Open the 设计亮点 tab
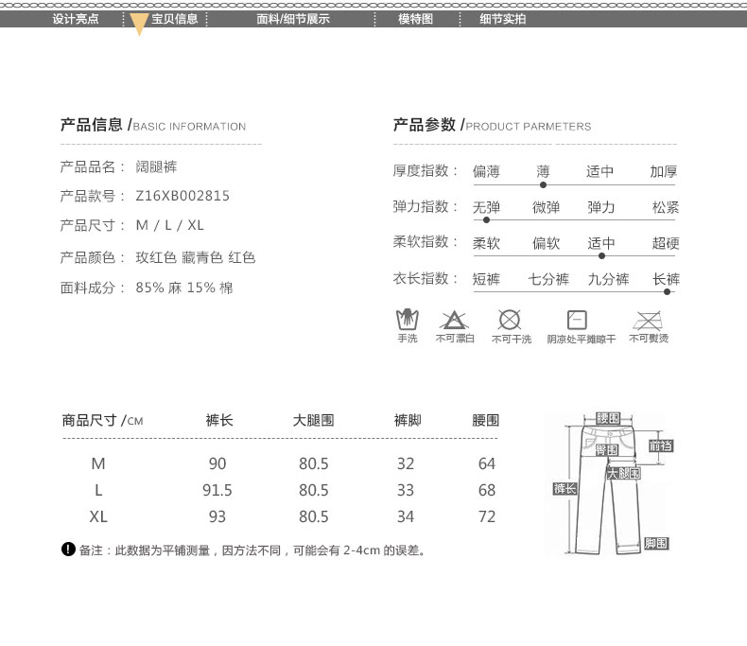This screenshot has height=646, width=747. (76, 19)
